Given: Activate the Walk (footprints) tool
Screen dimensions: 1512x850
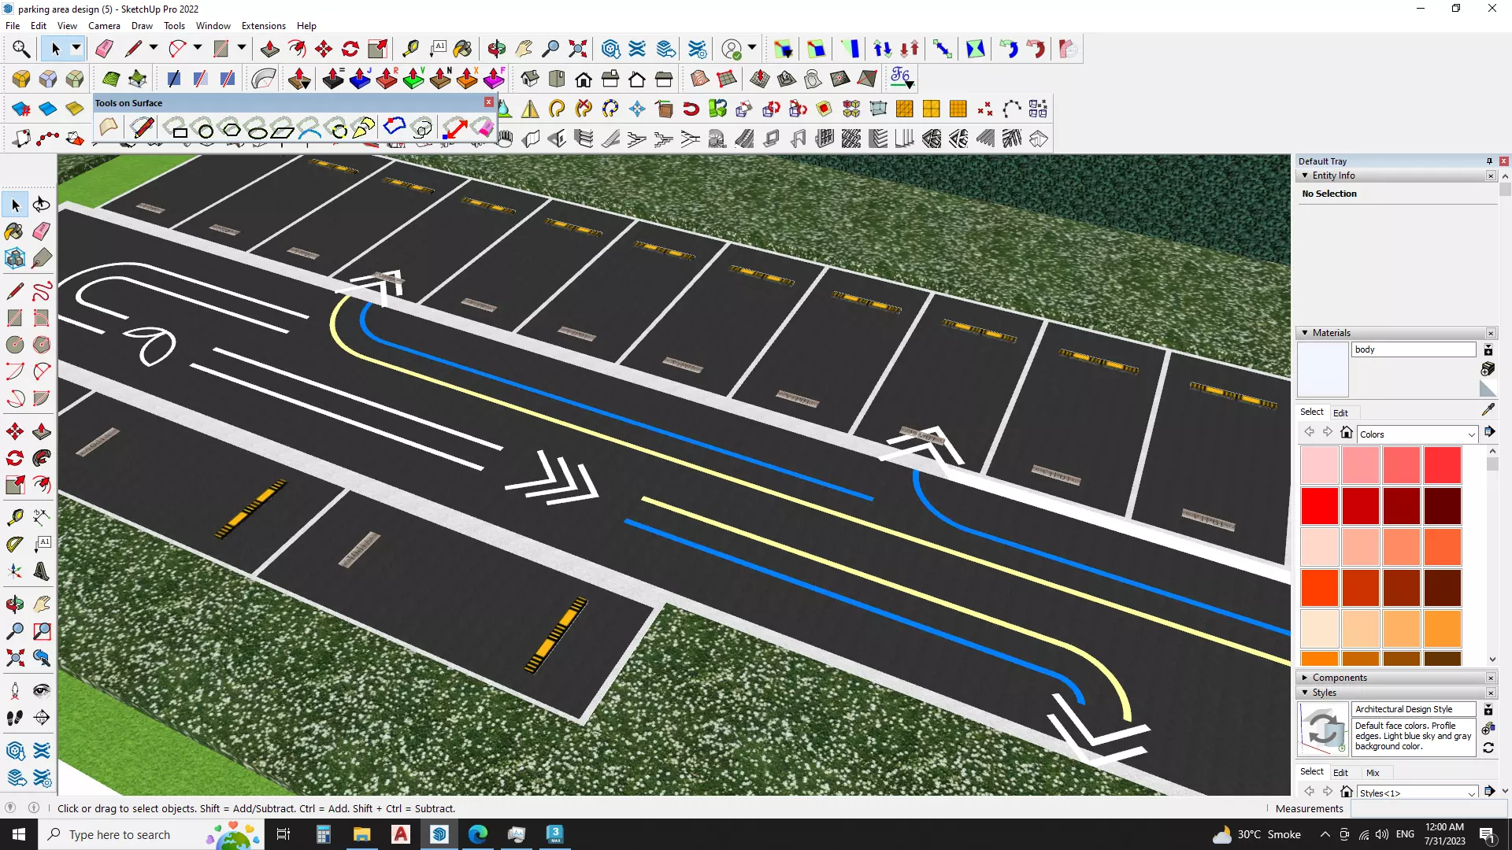Looking at the screenshot, I should [15, 717].
